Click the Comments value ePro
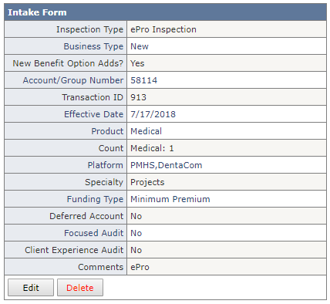330x304 pixels. [140, 267]
